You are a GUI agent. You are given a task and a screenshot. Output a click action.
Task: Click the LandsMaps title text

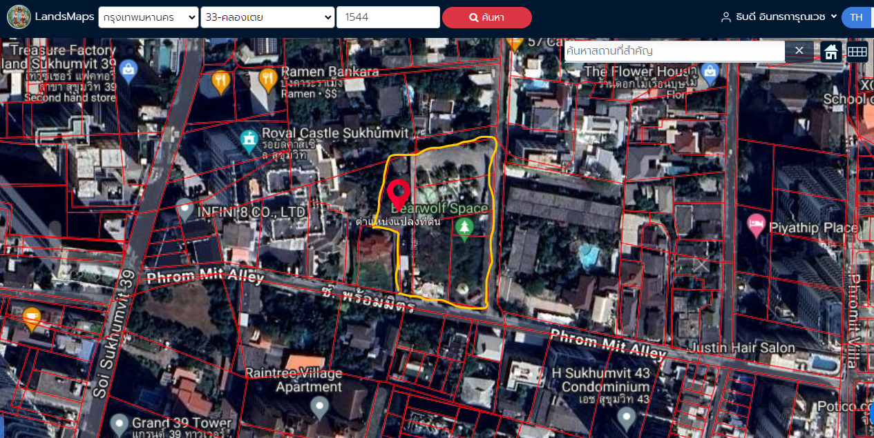(x=64, y=17)
